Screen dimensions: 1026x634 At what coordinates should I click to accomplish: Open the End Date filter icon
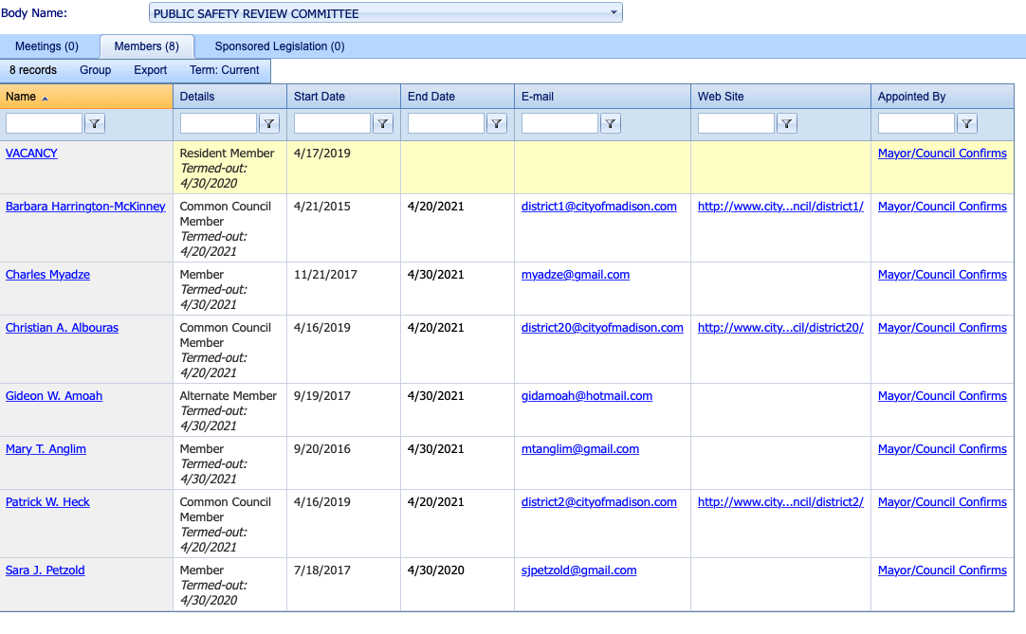[497, 123]
